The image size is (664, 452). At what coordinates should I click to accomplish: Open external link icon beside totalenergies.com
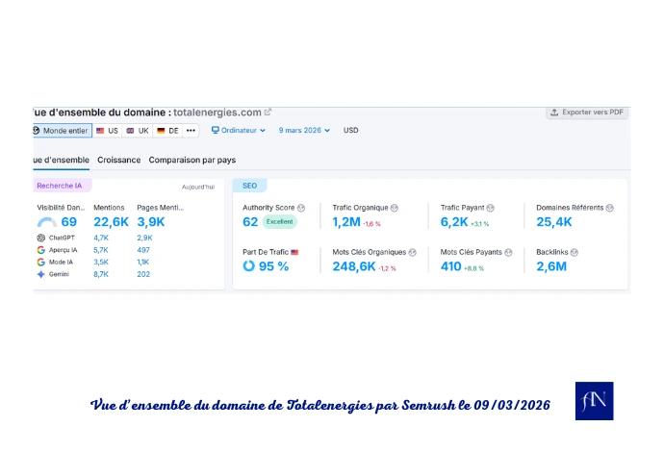(x=268, y=113)
